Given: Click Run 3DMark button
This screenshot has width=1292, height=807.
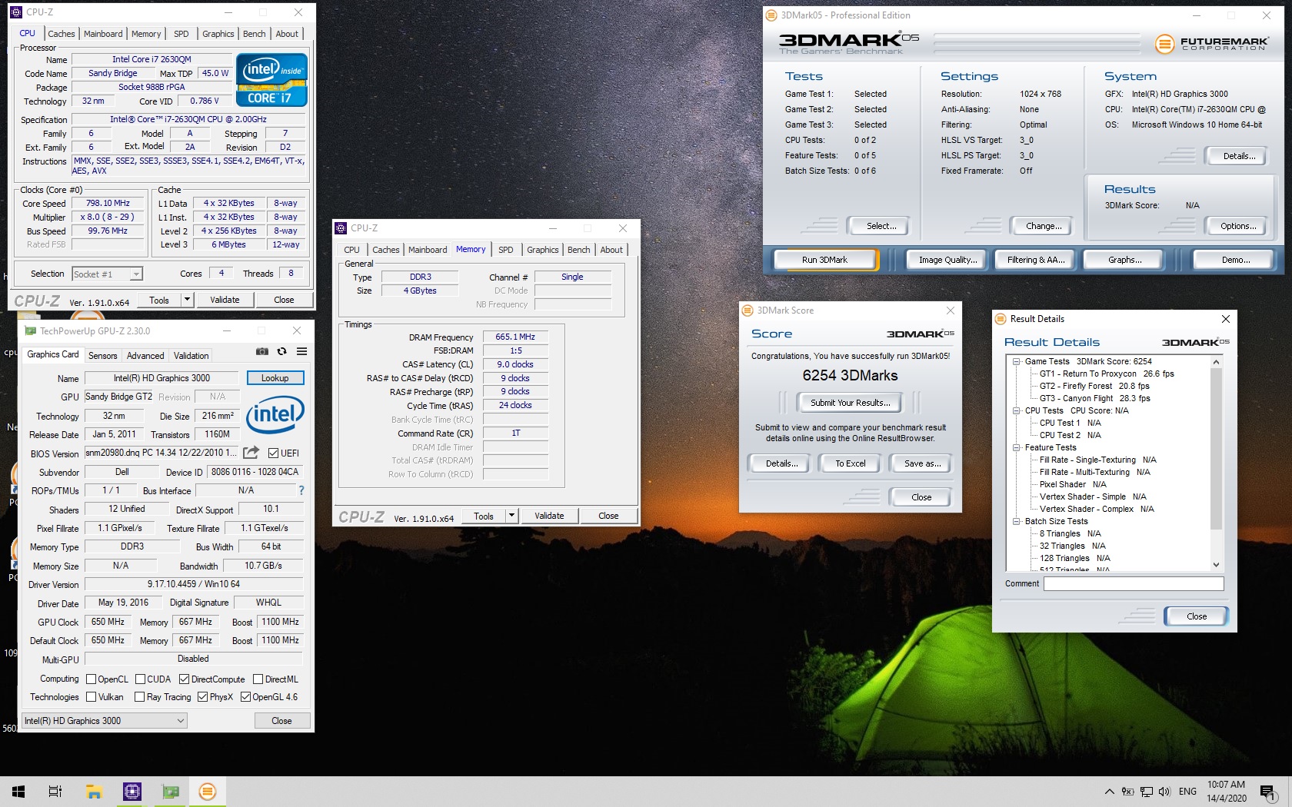Looking at the screenshot, I should (x=824, y=260).
